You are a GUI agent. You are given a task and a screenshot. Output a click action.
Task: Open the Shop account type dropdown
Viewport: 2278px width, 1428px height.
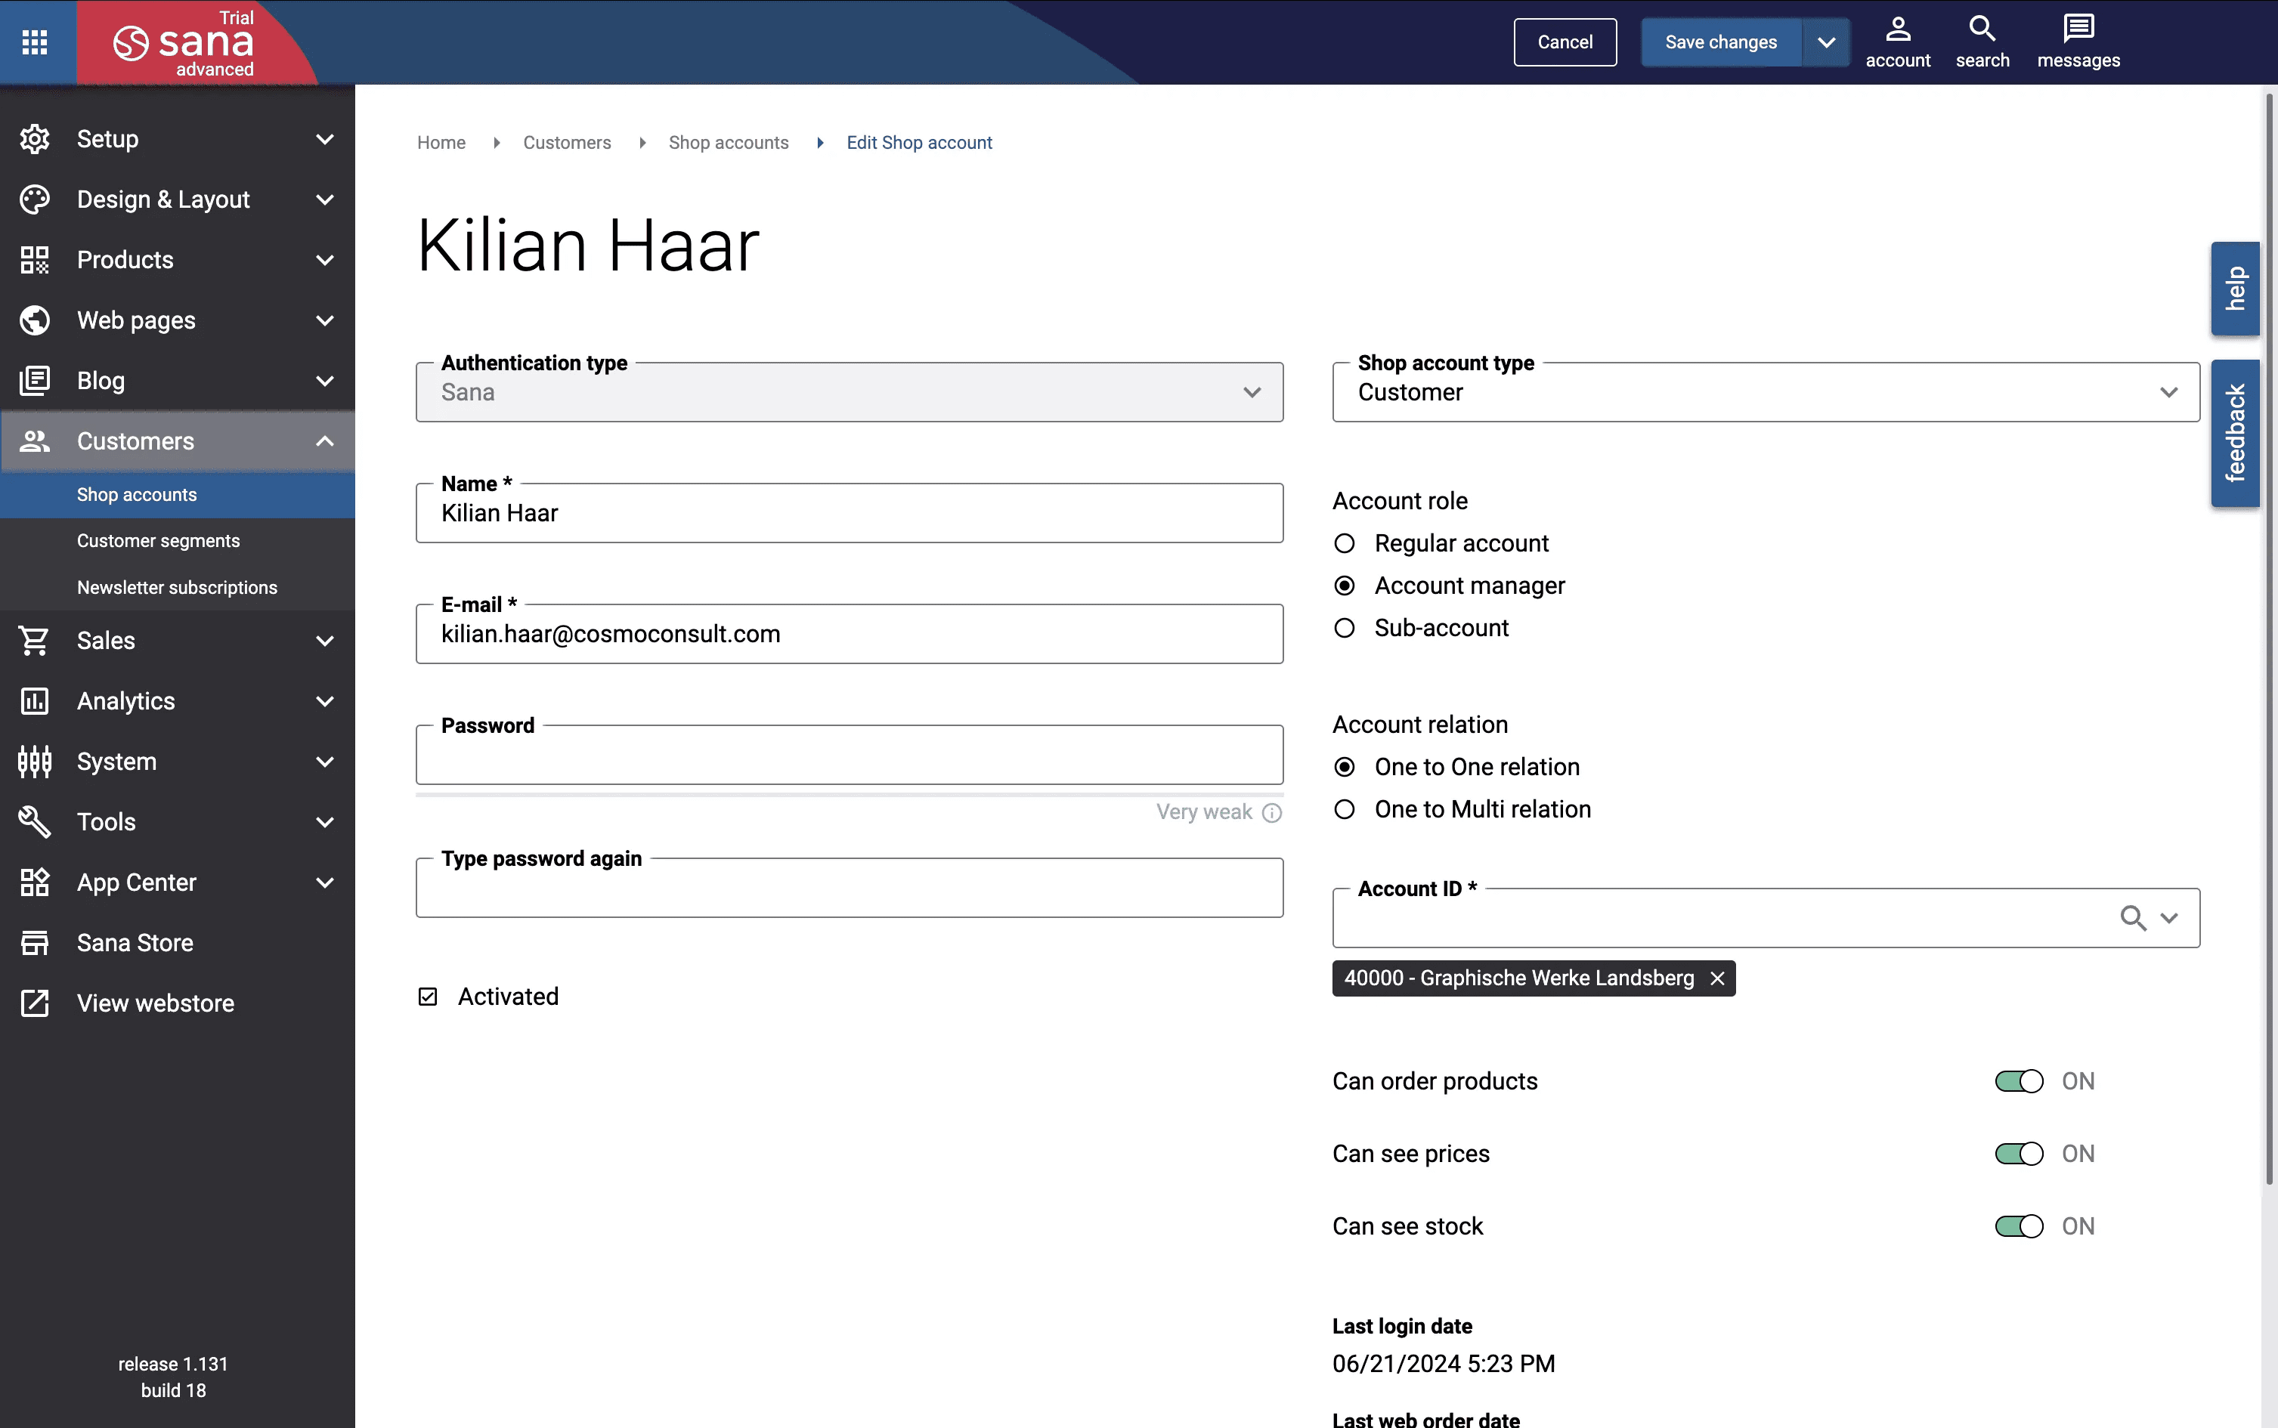[1765, 392]
